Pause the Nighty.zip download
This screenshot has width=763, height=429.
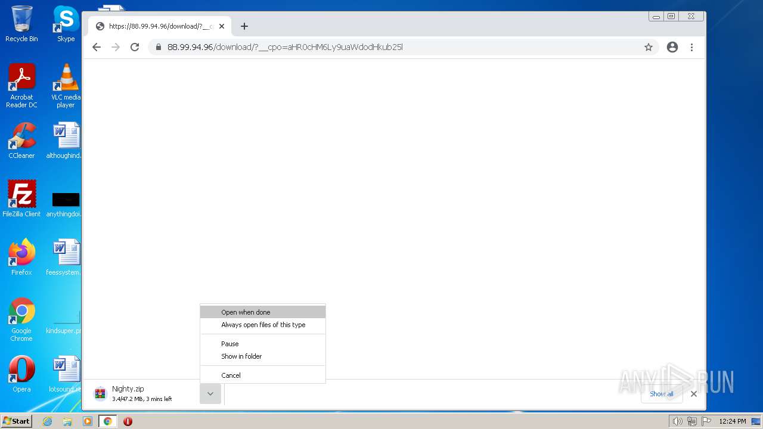click(263, 344)
